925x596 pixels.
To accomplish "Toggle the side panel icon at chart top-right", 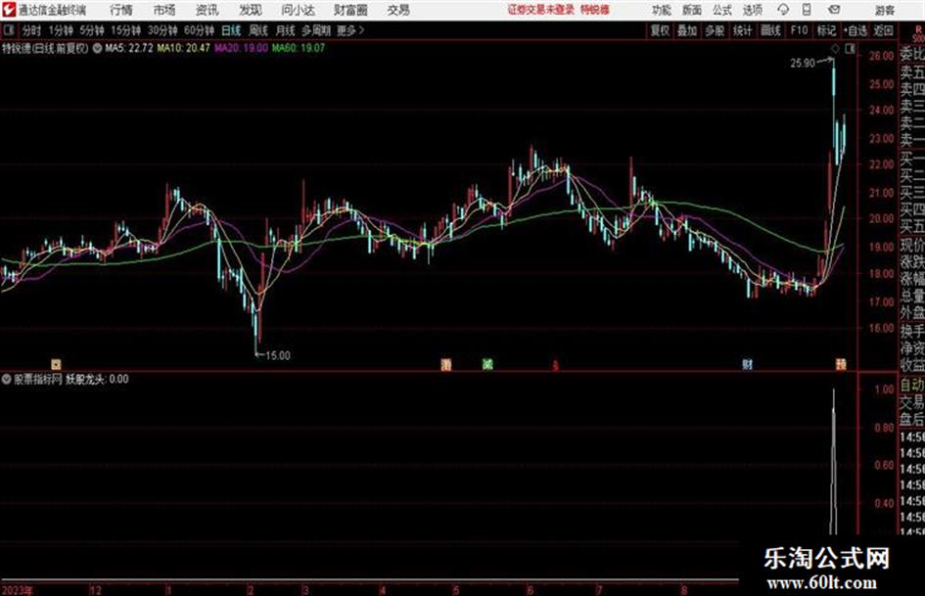I will pyautogui.click(x=850, y=49).
